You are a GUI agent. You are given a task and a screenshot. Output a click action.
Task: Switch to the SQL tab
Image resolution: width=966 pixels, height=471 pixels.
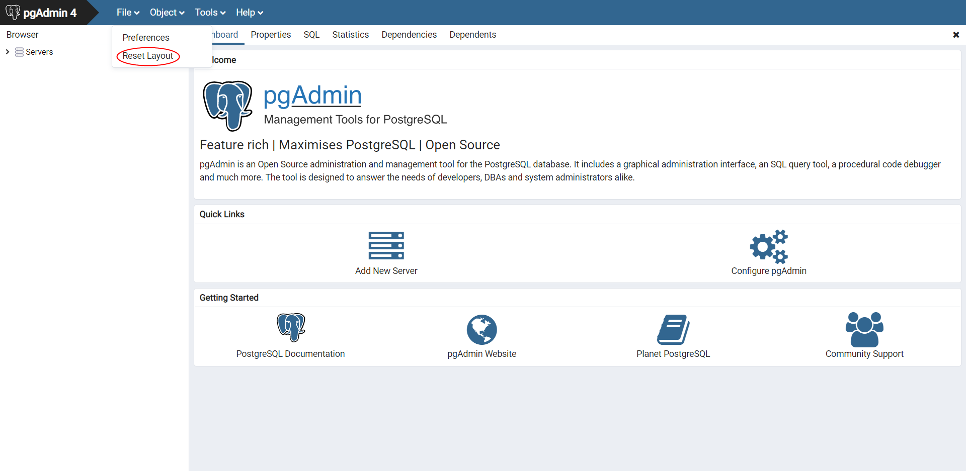click(x=311, y=35)
